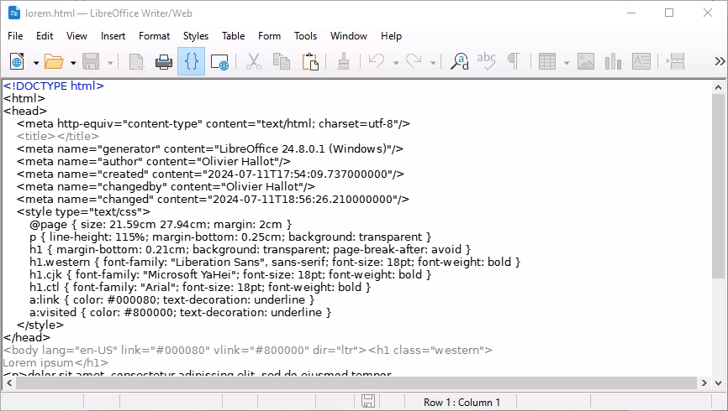Open the Table menu
Screen dimensions: 728x411
[x=233, y=36]
